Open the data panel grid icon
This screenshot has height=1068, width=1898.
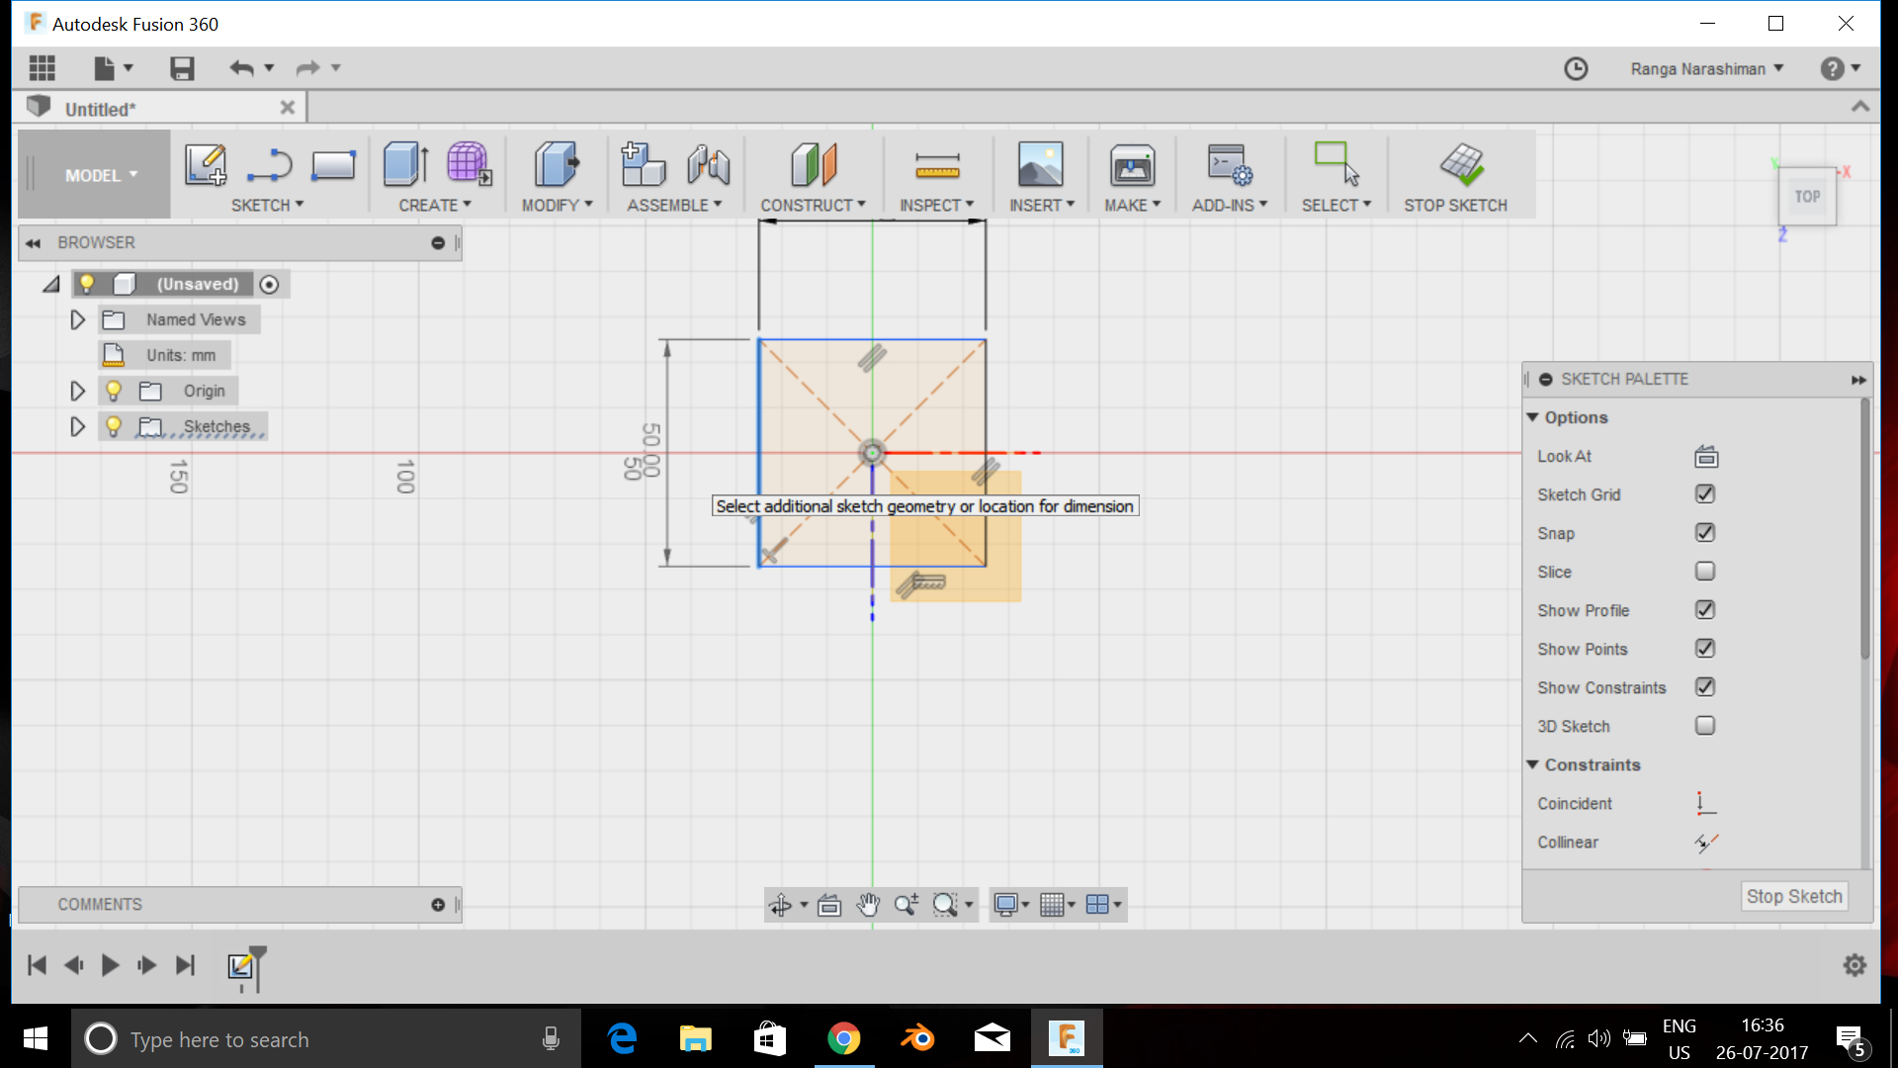tap(42, 68)
